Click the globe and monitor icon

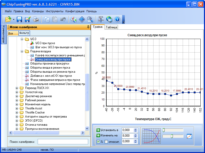coord(109,19)
